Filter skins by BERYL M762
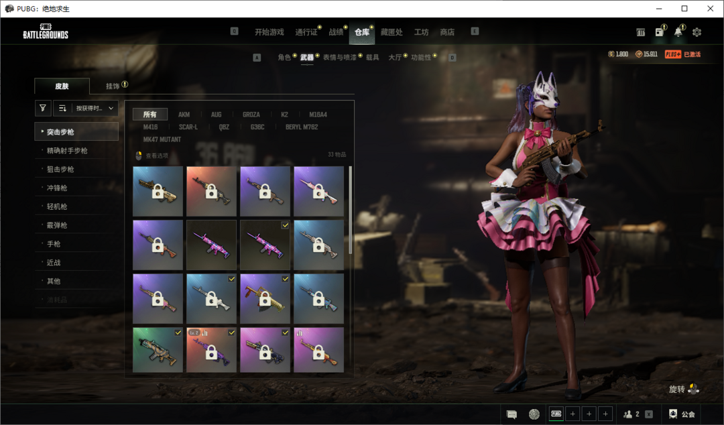Image resolution: width=724 pixels, height=425 pixels. pos(302,127)
